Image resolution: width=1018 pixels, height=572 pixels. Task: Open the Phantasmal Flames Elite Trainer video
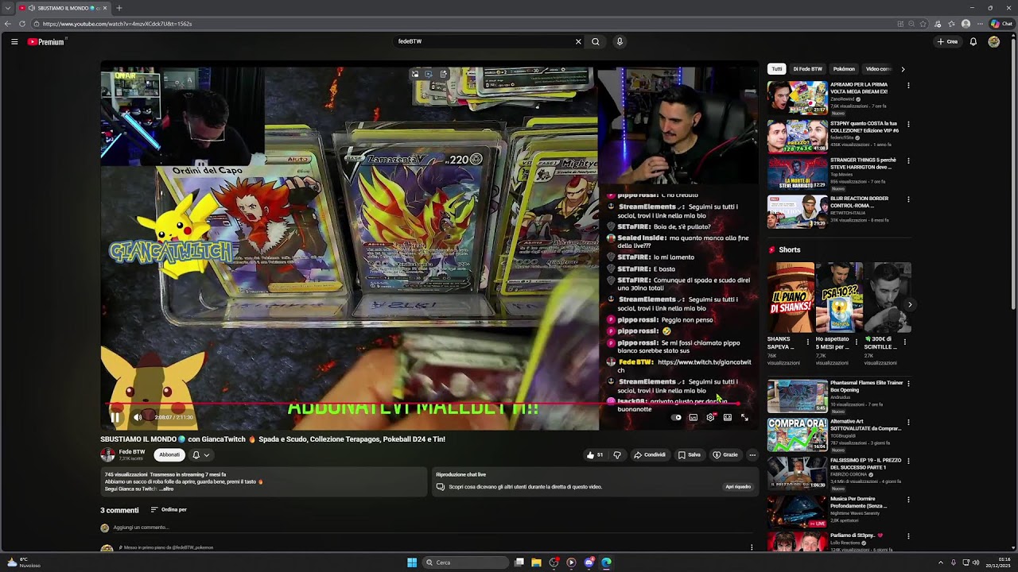(797, 396)
